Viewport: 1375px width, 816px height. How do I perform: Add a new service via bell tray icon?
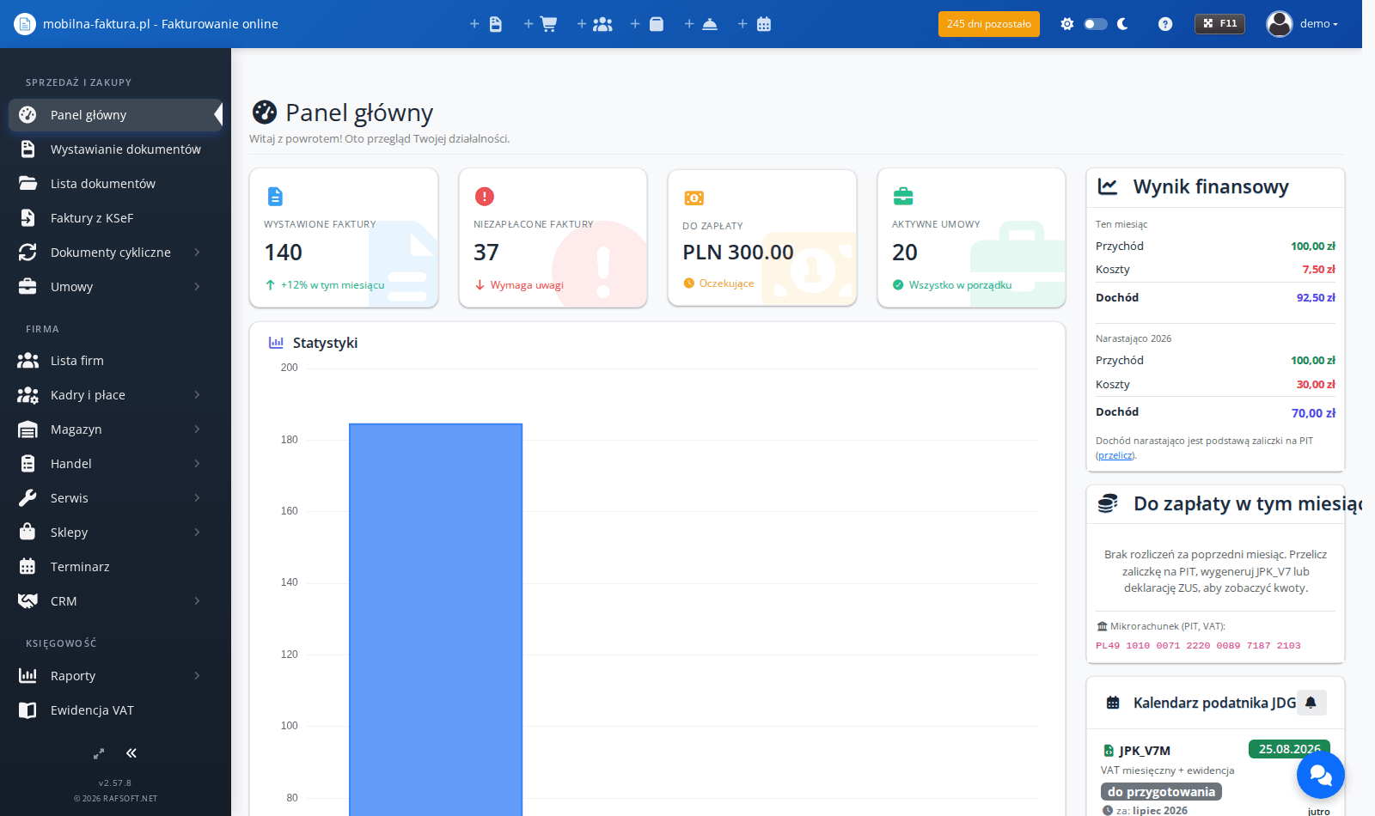tap(701, 24)
